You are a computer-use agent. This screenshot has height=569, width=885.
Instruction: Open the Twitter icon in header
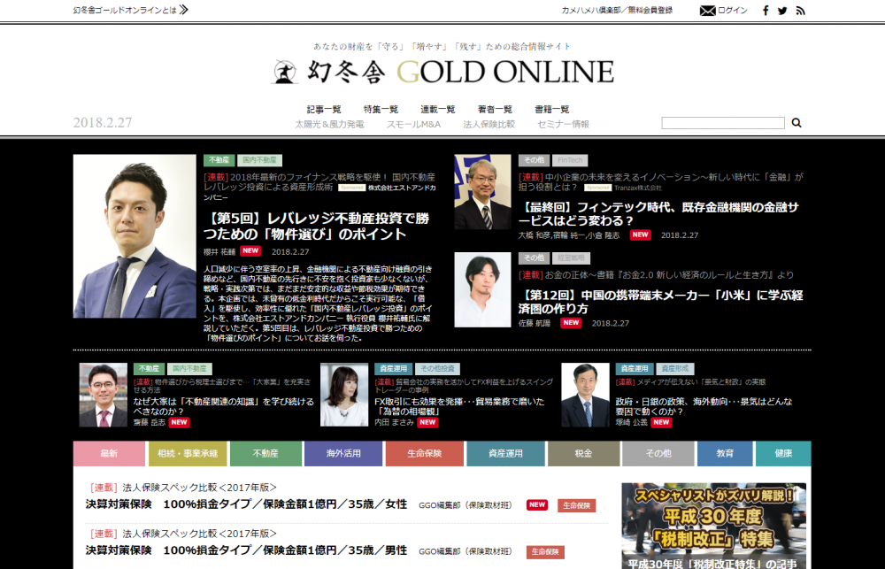pyautogui.click(x=782, y=10)
